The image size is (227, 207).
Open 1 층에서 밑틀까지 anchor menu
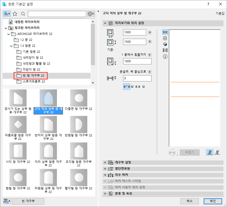(150, 55)
